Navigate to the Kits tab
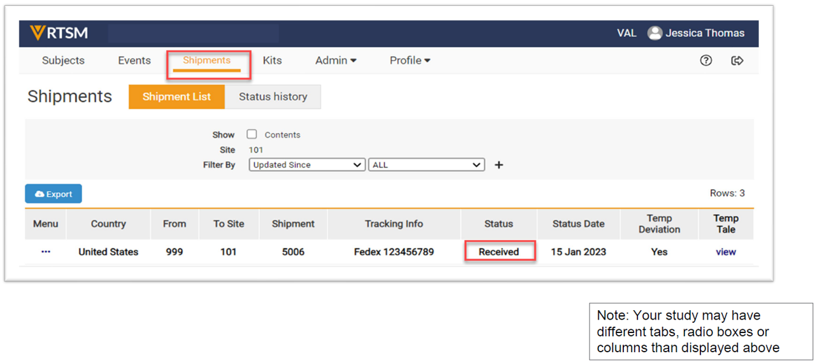Screen dimensions: 815x363 272,60
